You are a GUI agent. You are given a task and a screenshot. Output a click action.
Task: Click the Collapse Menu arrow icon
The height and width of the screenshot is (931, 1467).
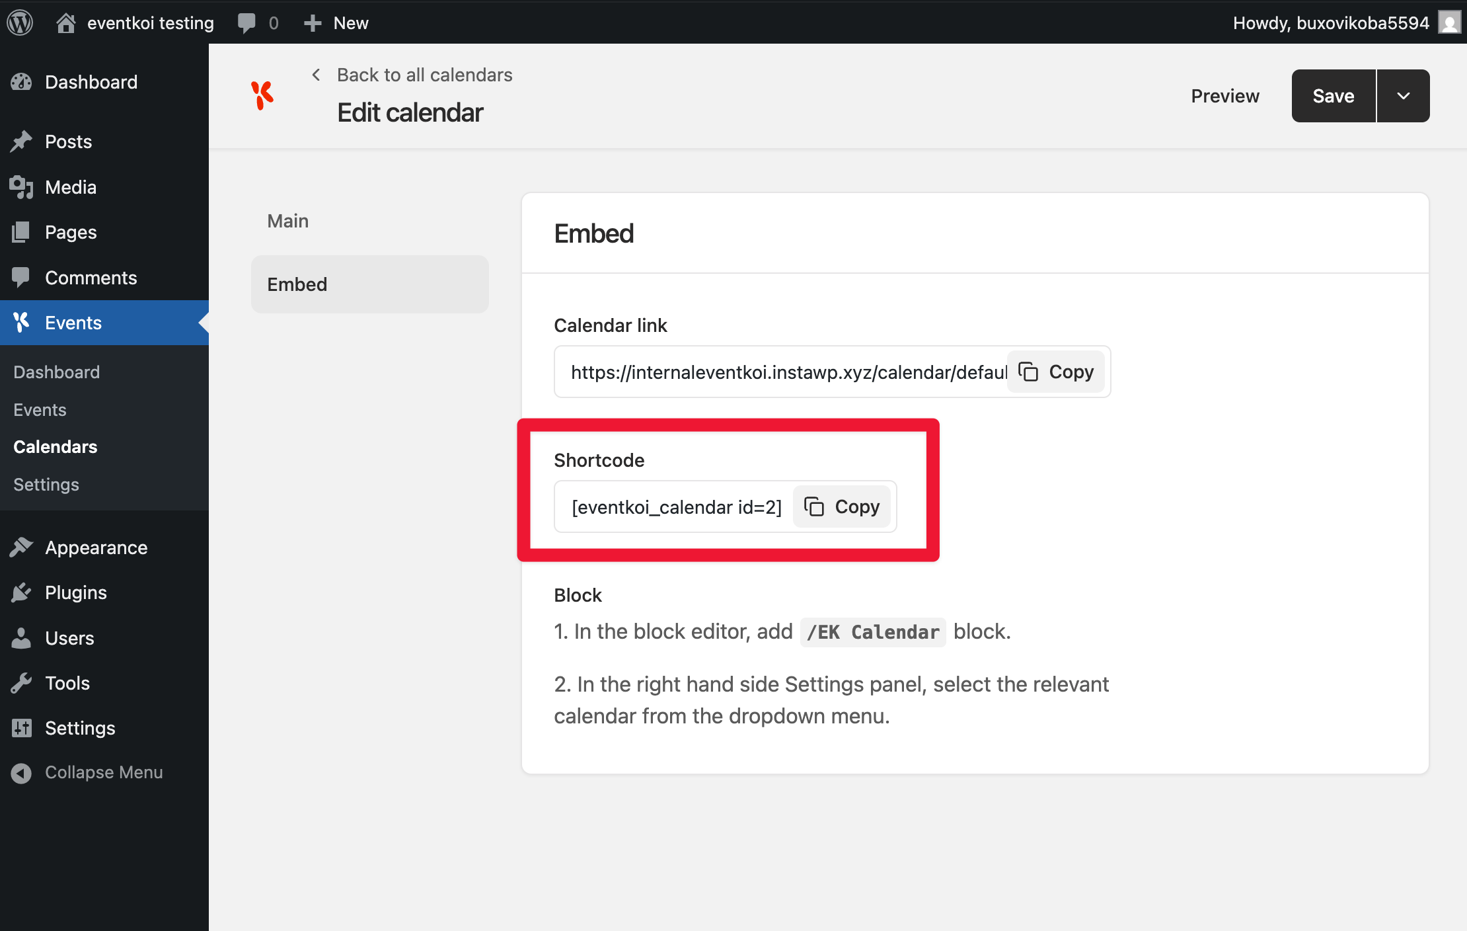[x=21, y=772]
